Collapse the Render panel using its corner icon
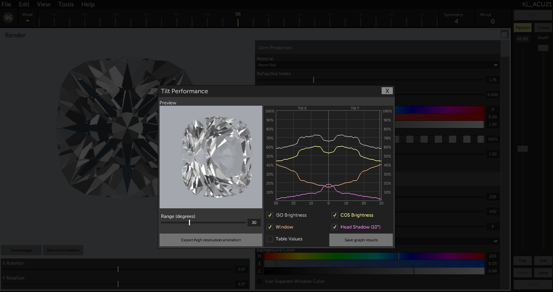The image size is (553, 292). coord(504,34)
